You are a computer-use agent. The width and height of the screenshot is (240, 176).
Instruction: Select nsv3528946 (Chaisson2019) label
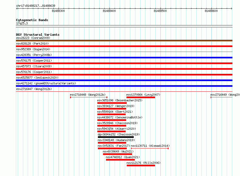[117, 123]
